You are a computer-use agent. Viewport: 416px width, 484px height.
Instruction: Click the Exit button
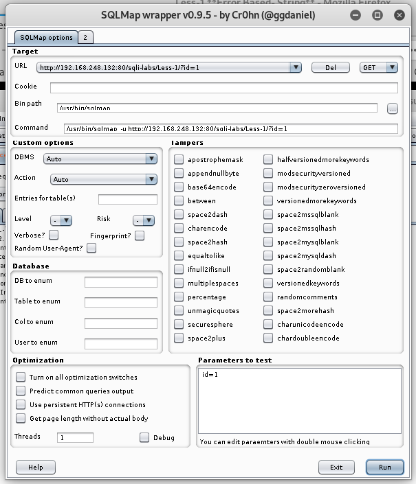click(336, 467)
